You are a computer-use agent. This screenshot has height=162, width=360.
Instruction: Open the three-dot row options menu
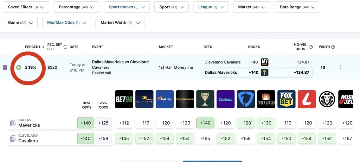coord(340,67)
